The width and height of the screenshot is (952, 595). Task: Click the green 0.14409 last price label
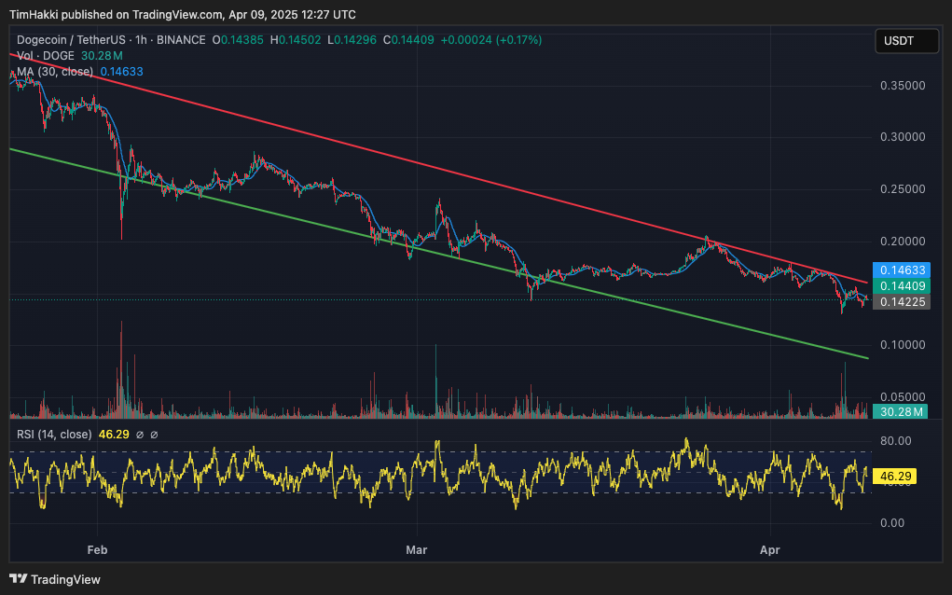click(902, 286)
